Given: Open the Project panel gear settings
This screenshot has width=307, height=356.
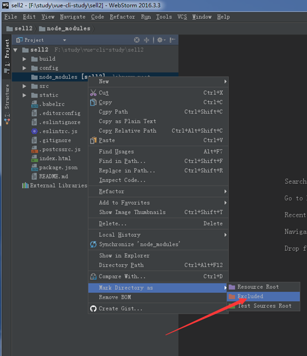Looking at the screenshot, I should (x=161, y=40).
